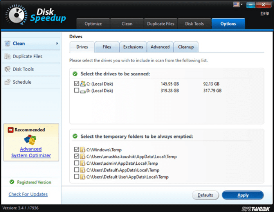This screenshot has height=212, width=274.
Task: Click the C: drive Windows icon
Action: 83,84
